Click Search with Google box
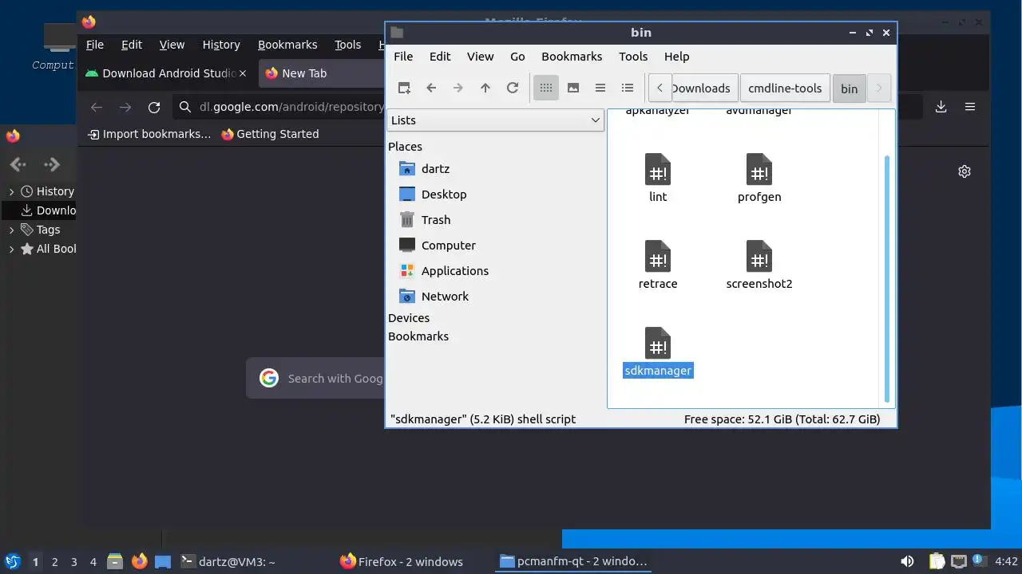1022x574 pixels. click(316, 379)
